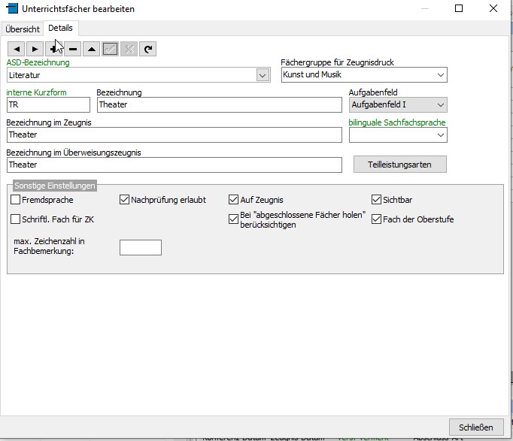Close the Unterrichtsfächer bearbeiten window

(493, 8)
